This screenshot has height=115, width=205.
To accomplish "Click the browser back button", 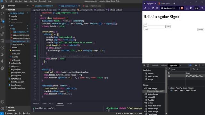I will [x=145, y=8].
